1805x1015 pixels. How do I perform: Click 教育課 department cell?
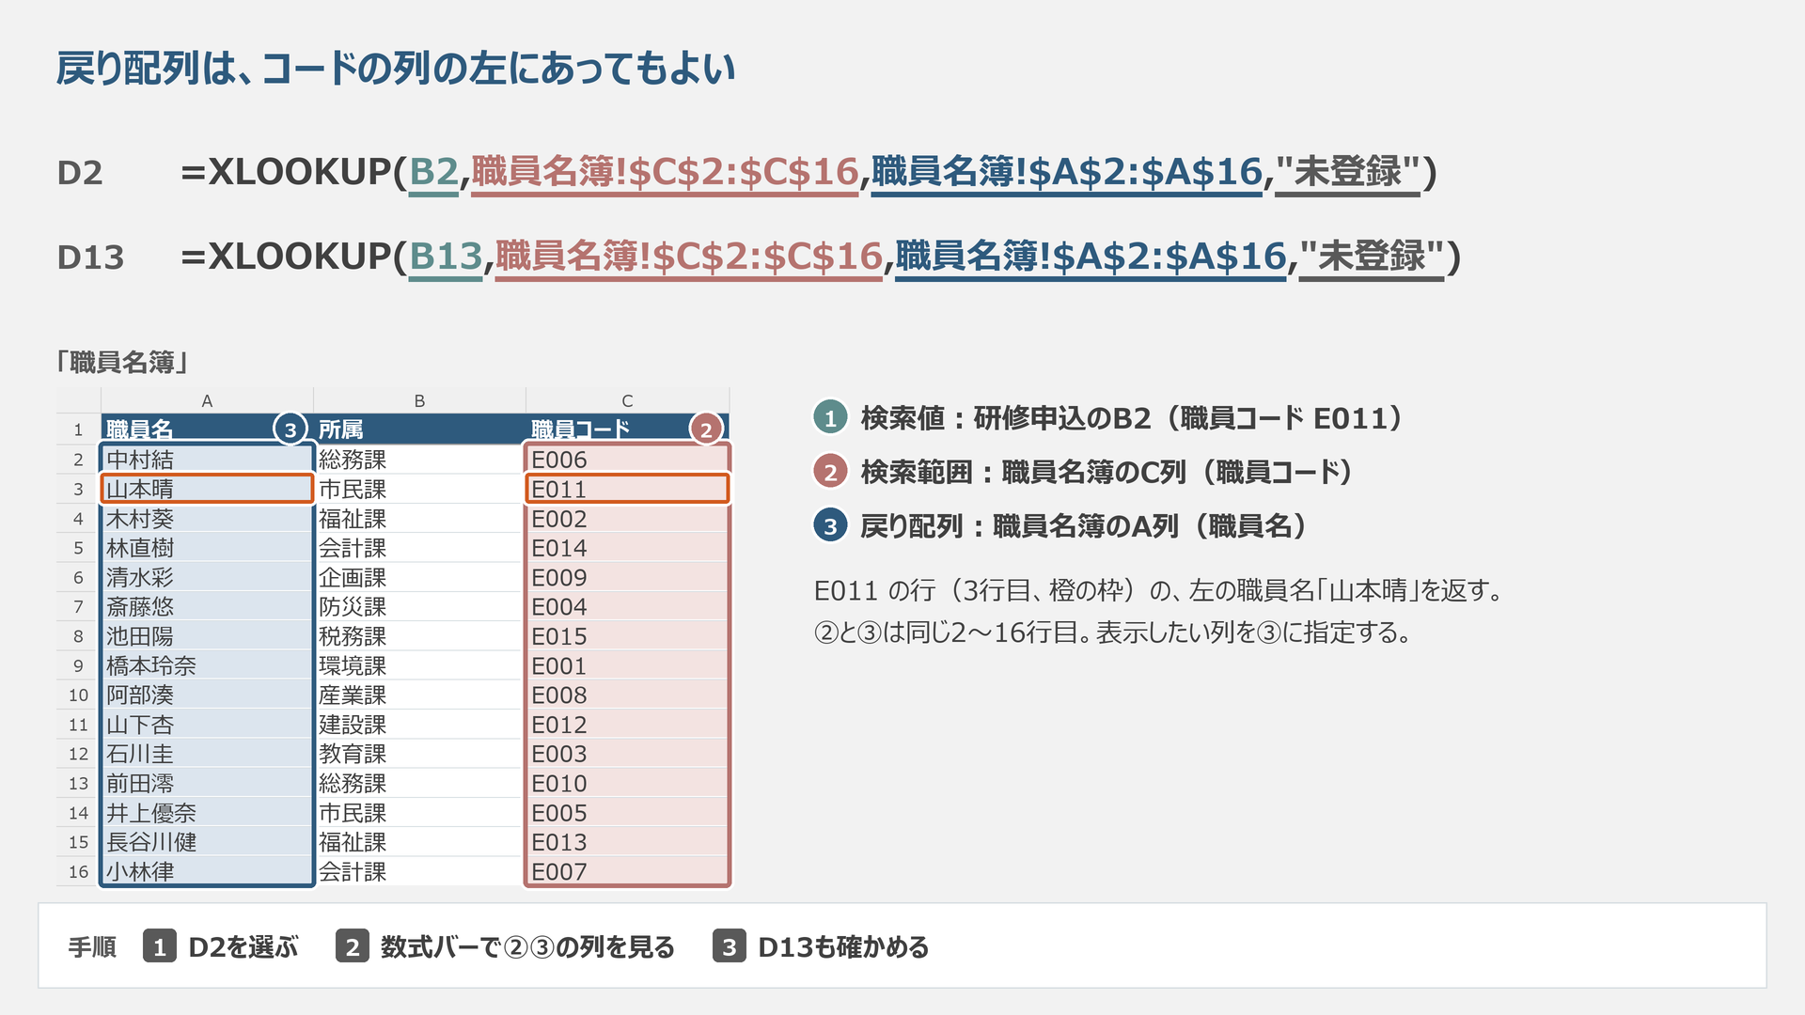pos(419,754)
